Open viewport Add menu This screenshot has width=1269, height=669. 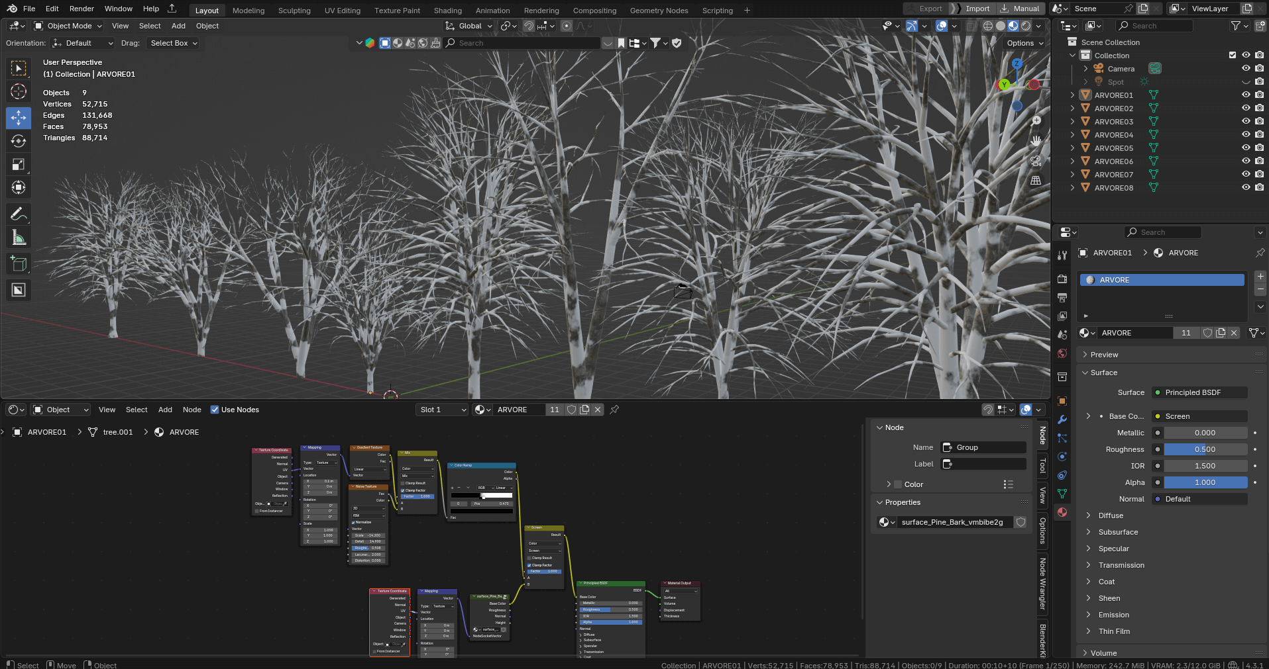pyautogui.click(x=178, y=26)
